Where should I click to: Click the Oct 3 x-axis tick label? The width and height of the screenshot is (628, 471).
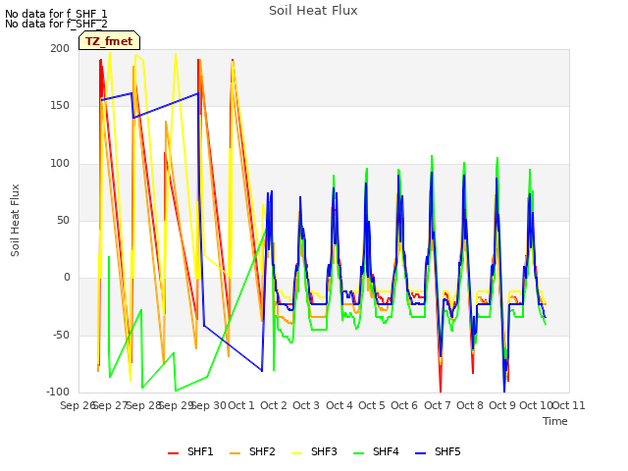306,405
